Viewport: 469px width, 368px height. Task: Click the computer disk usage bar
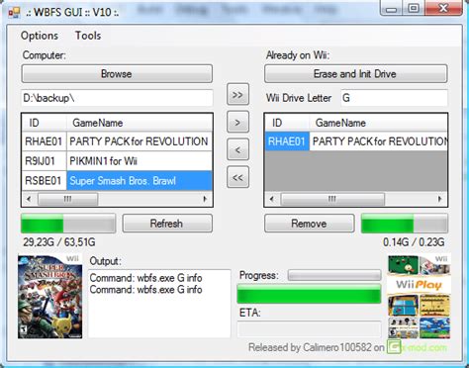click(68, 224)
